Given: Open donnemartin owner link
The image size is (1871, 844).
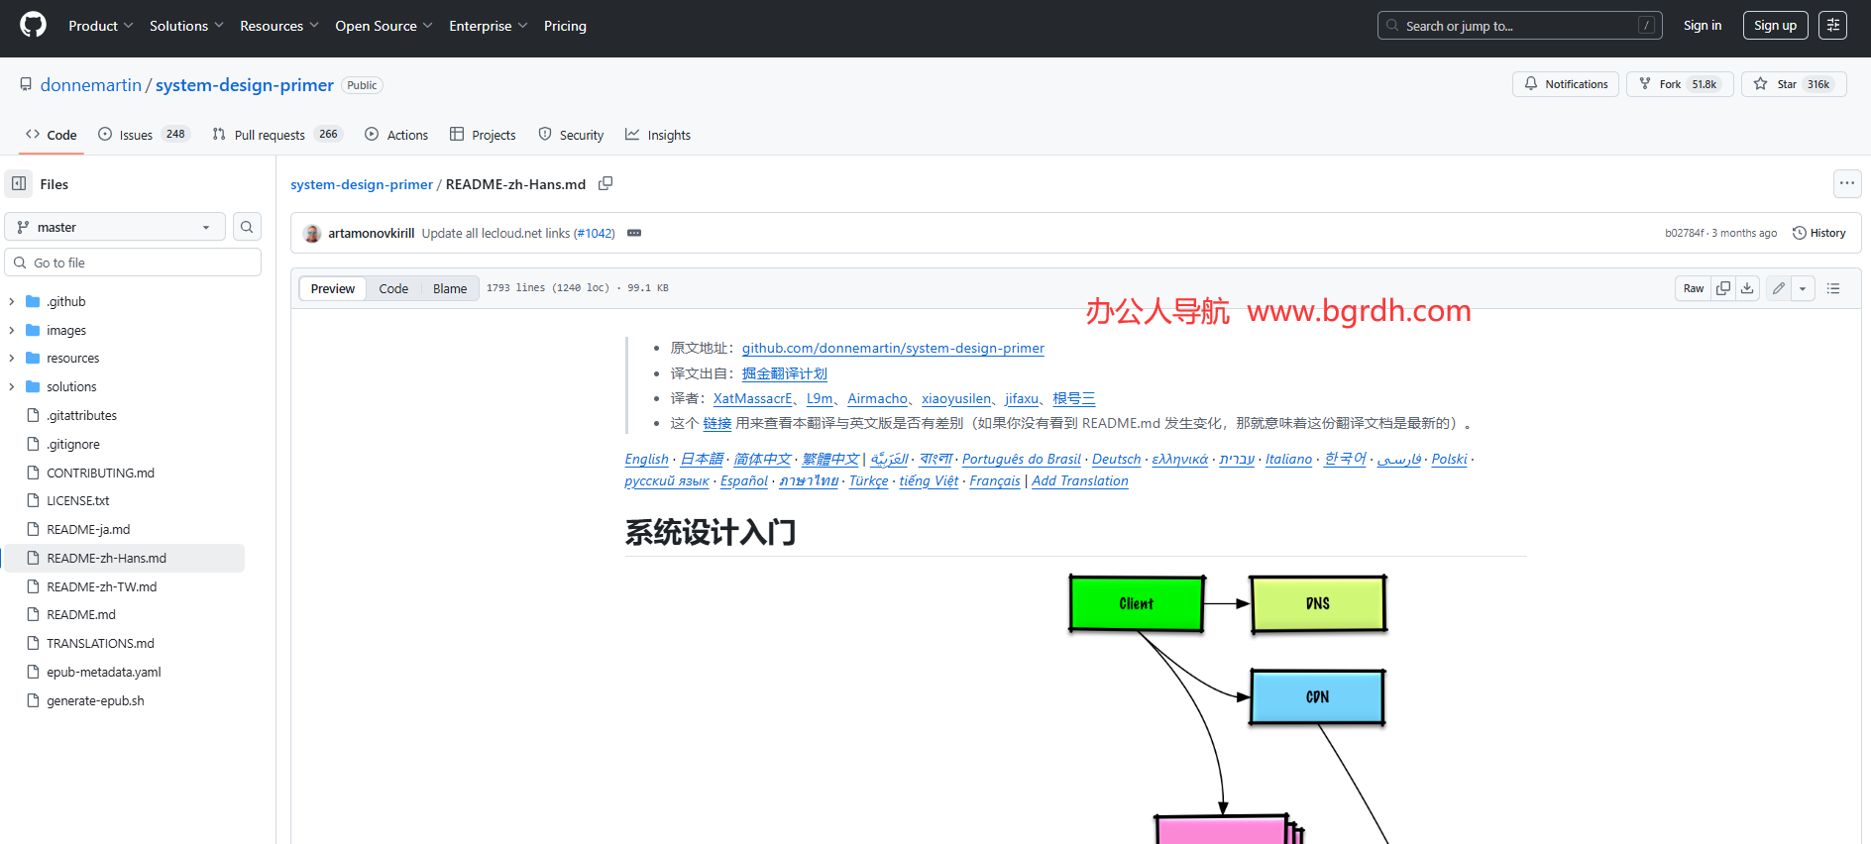Looking at the screenshot, I should 91,85.
